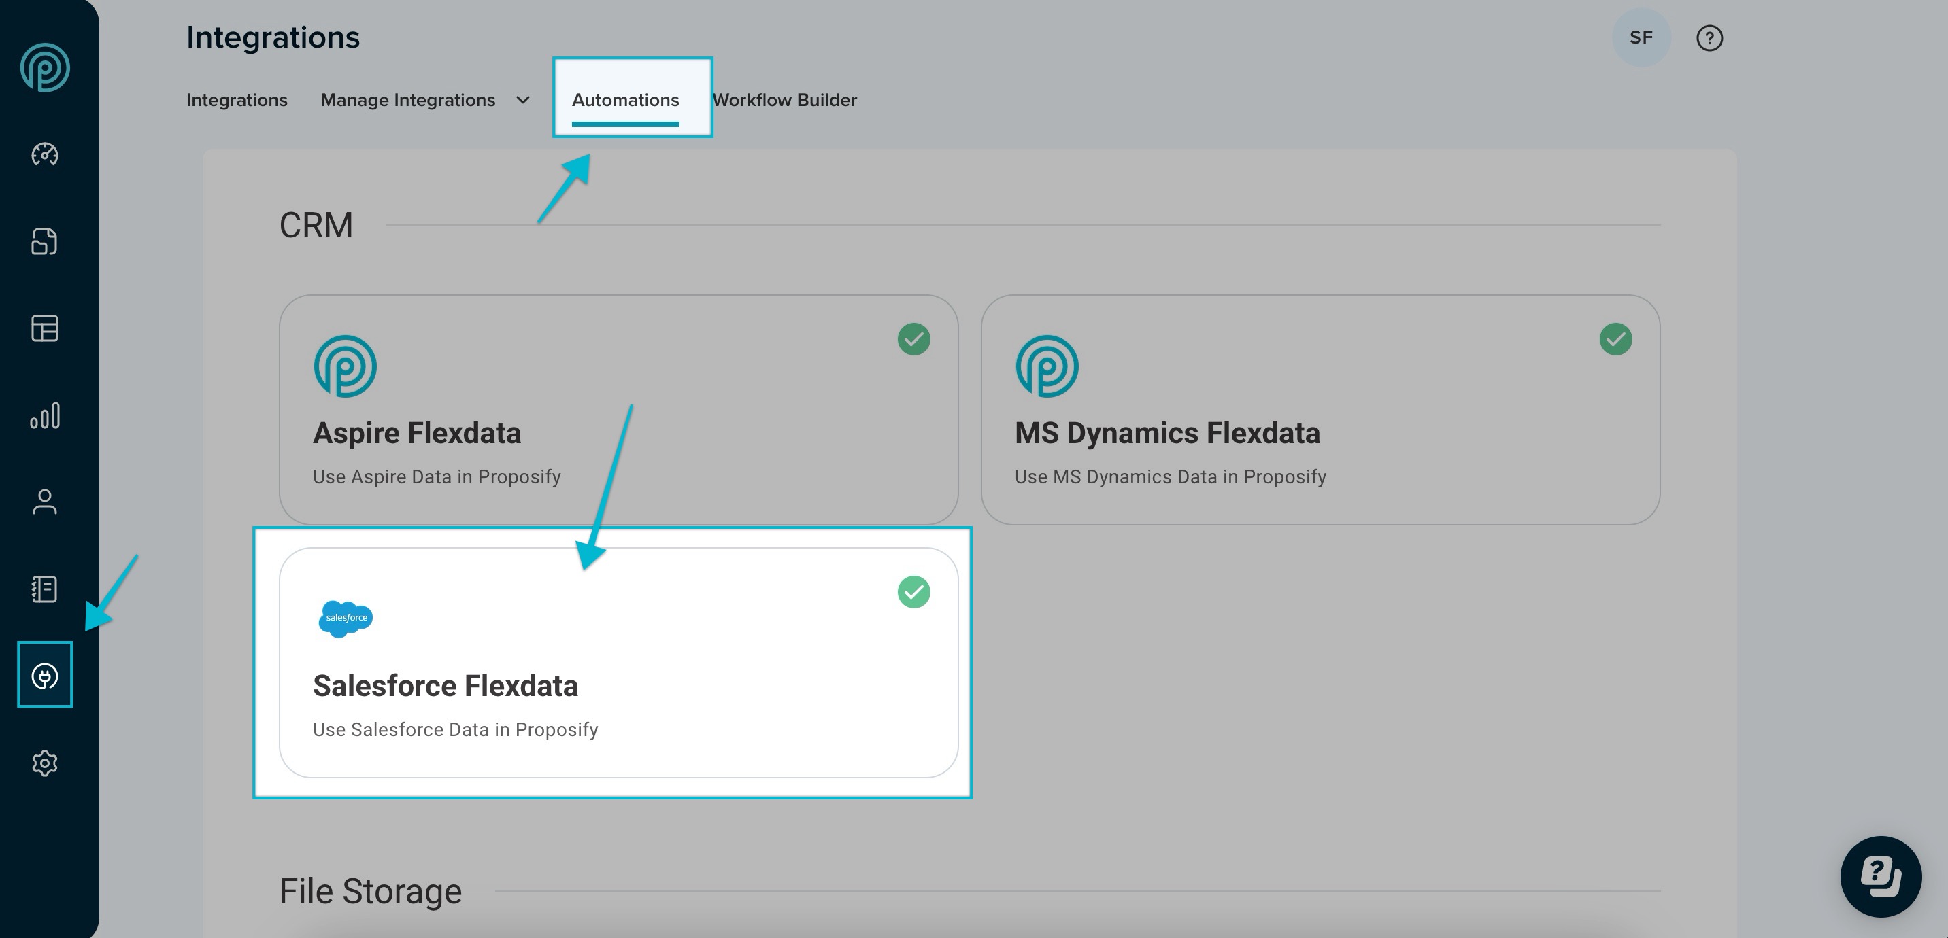This screenshot has height=938, width=1948.
Task: Open the Integrations plug icon in sidebar
Action: (x=45, y=676)
